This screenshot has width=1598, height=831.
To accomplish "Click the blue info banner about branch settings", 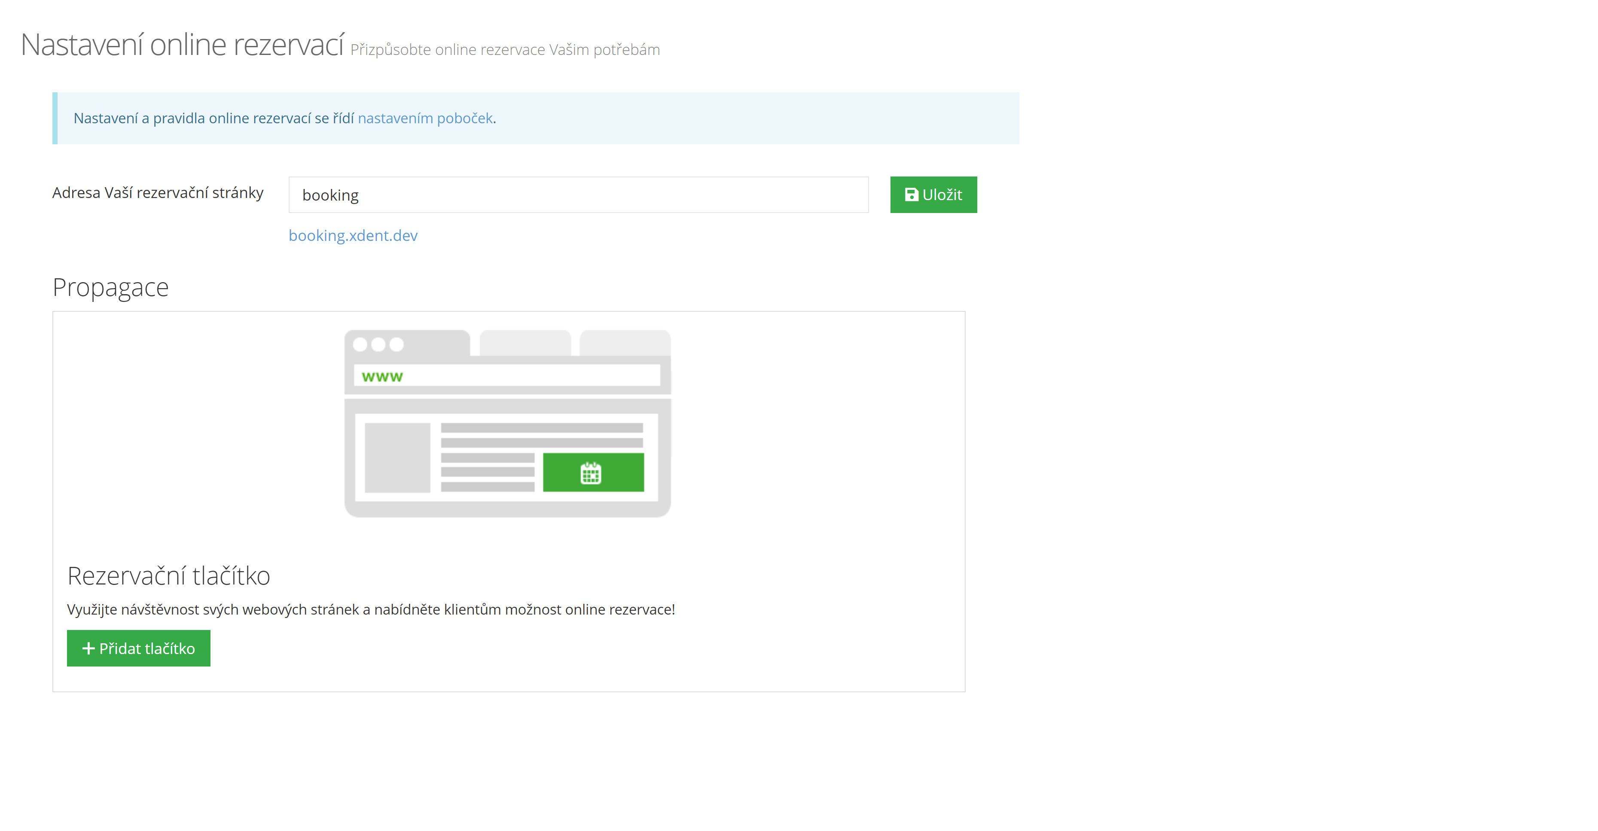I will click(x=744, y=118).
